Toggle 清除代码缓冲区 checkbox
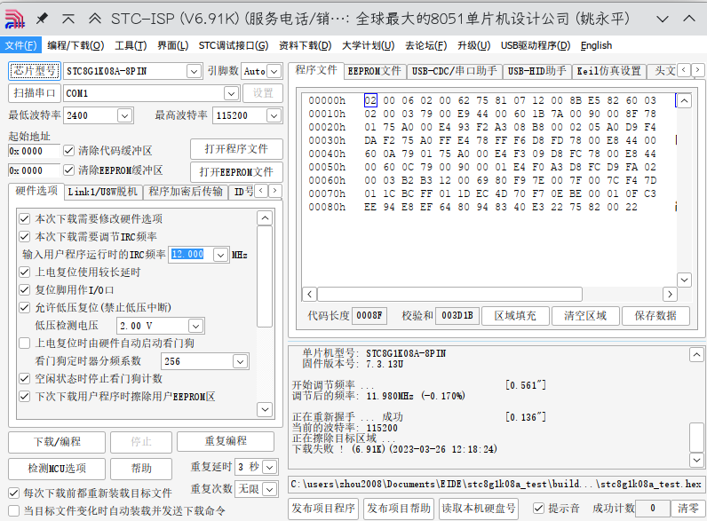The image size is (707, 521). tap(68, 151)
